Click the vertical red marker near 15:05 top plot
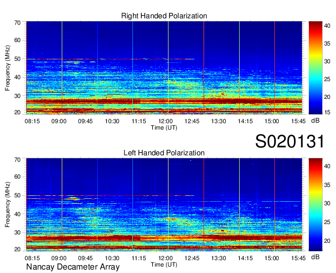The width and height of the screenshot is (336, 273). coord(275,68)
